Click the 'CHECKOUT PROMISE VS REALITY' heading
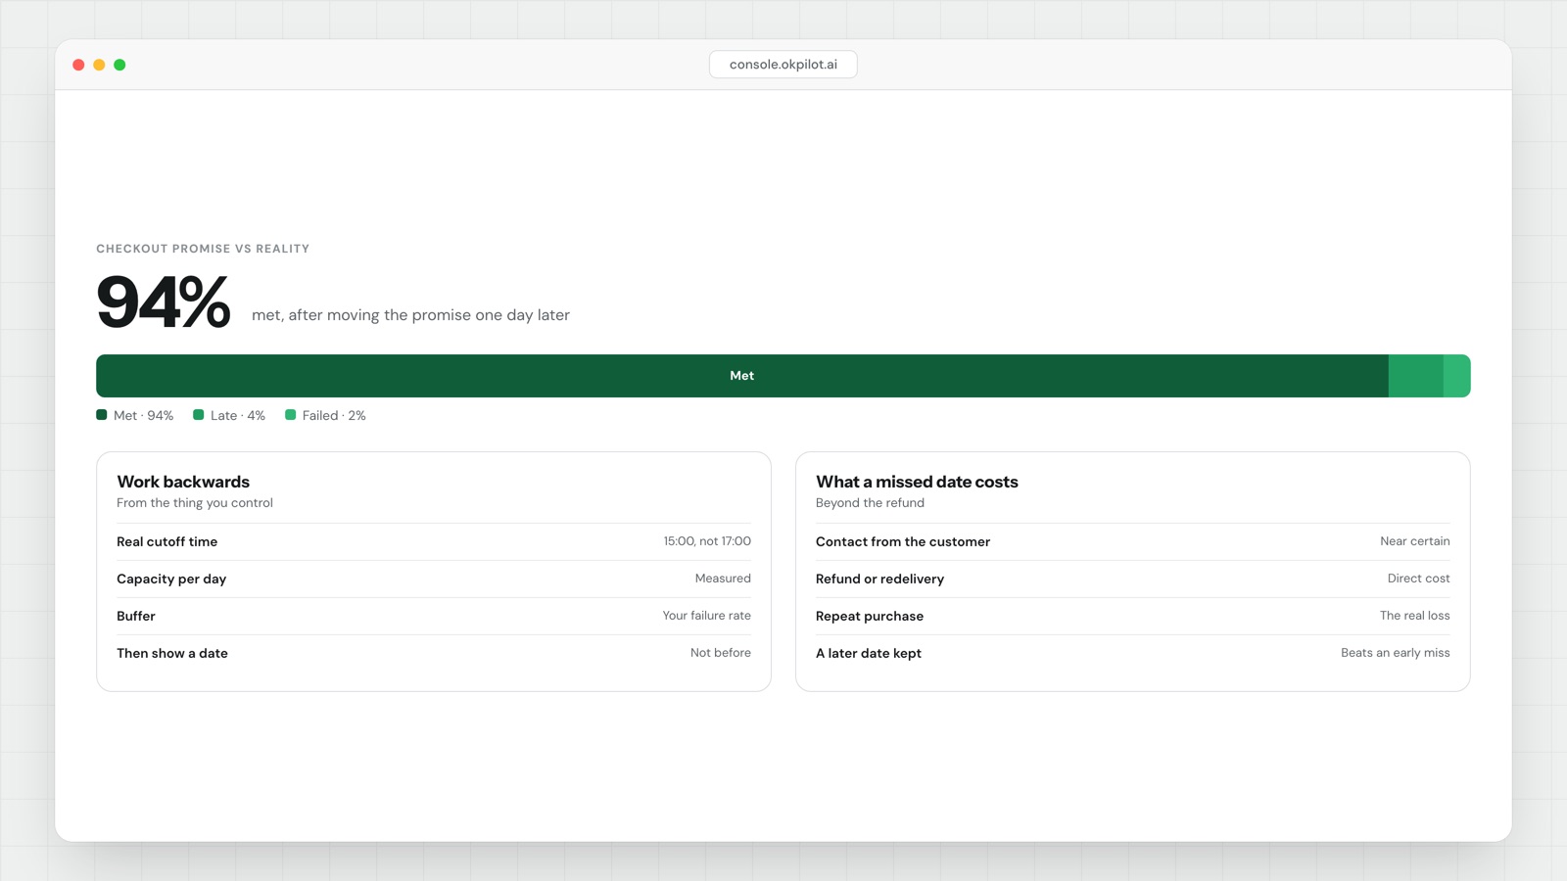 point(203,249)
